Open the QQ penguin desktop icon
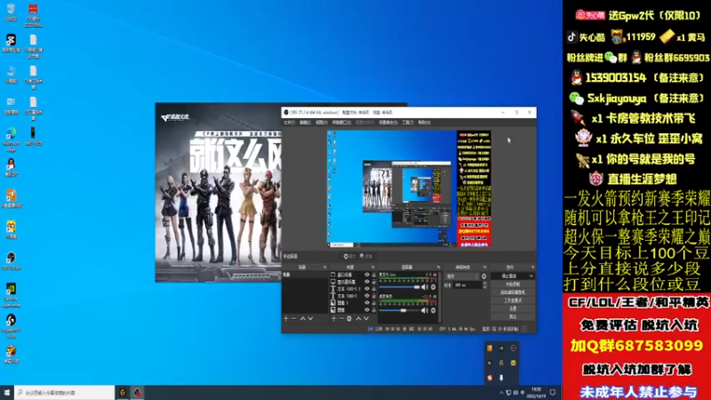Screen dimensions: 711x400 pyautogui.click(x=11, y=167)
